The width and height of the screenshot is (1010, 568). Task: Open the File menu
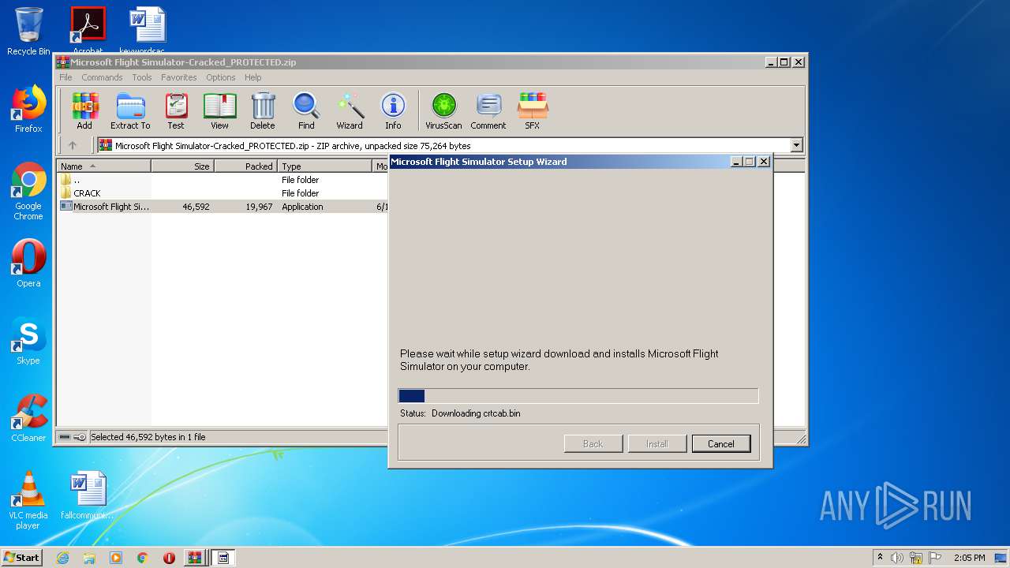point(65,77)
